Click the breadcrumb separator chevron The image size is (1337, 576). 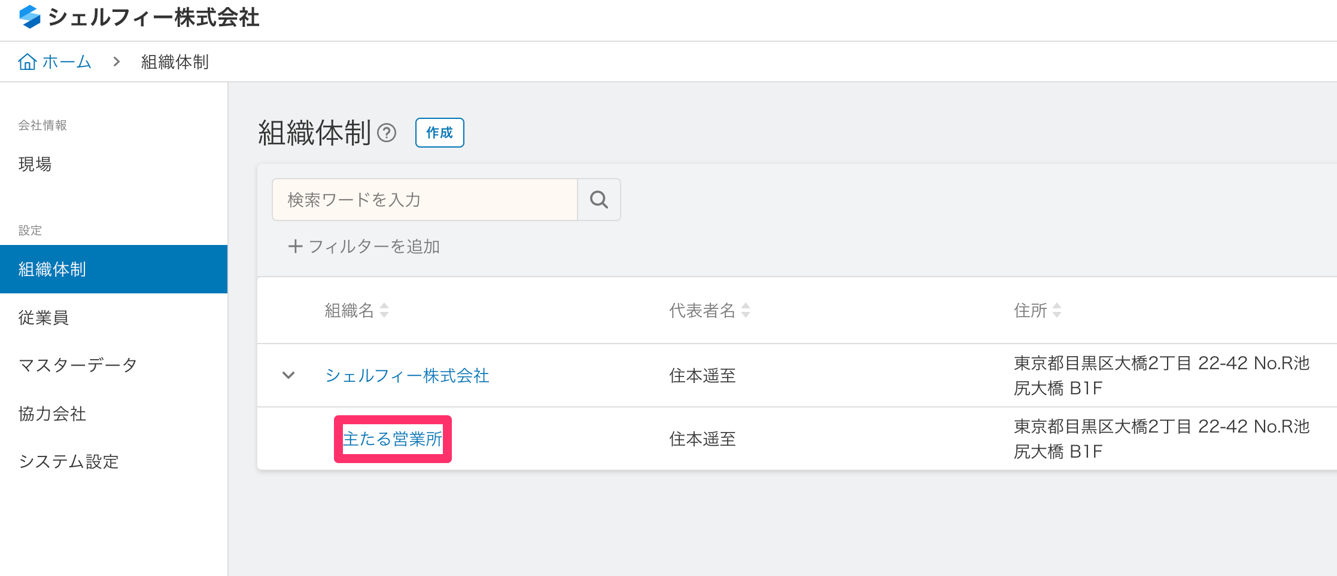[x=117, y=62]
